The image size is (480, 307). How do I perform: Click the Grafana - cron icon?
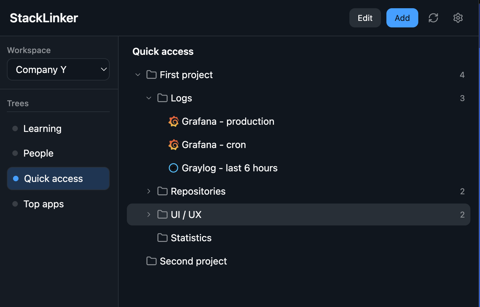pos(173,145)
